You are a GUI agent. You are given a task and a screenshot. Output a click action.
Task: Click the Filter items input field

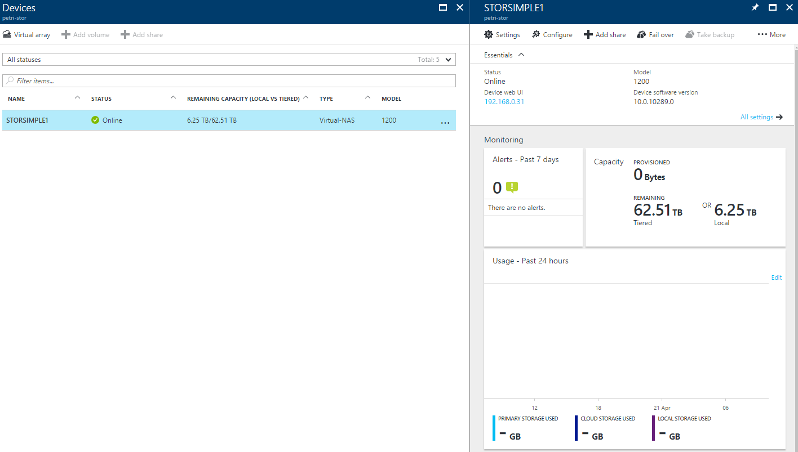[229, 80]
